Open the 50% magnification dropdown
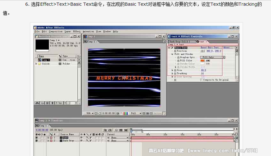 coord(90,113)
